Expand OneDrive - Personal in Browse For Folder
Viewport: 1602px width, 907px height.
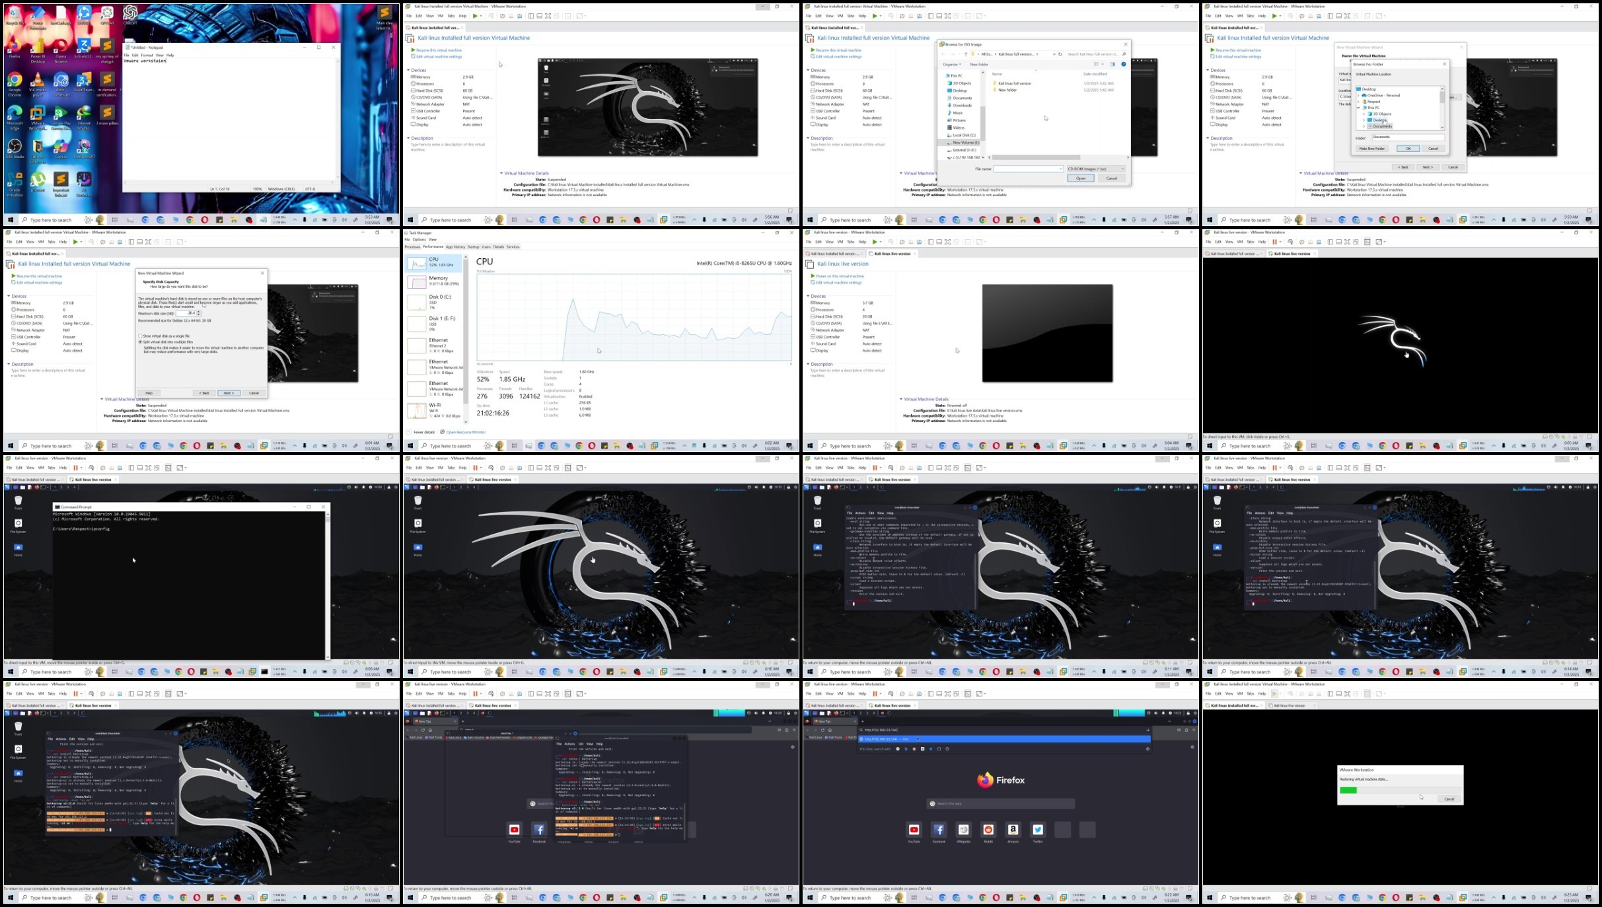tap(1359, 95)
